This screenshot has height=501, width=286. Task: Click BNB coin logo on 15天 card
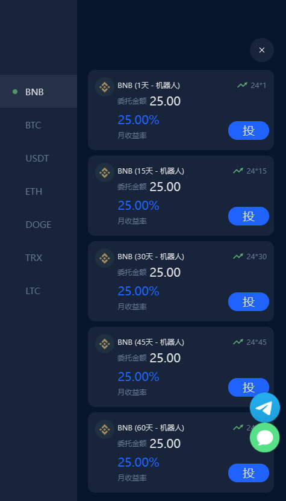point(105,172)
